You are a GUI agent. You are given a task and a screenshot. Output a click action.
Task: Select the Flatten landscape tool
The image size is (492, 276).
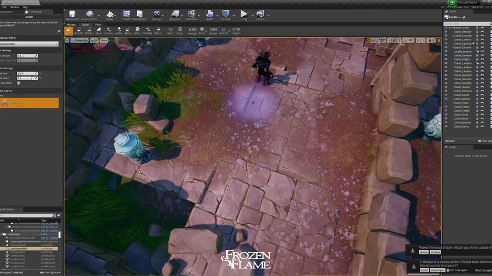pos(89,31)
